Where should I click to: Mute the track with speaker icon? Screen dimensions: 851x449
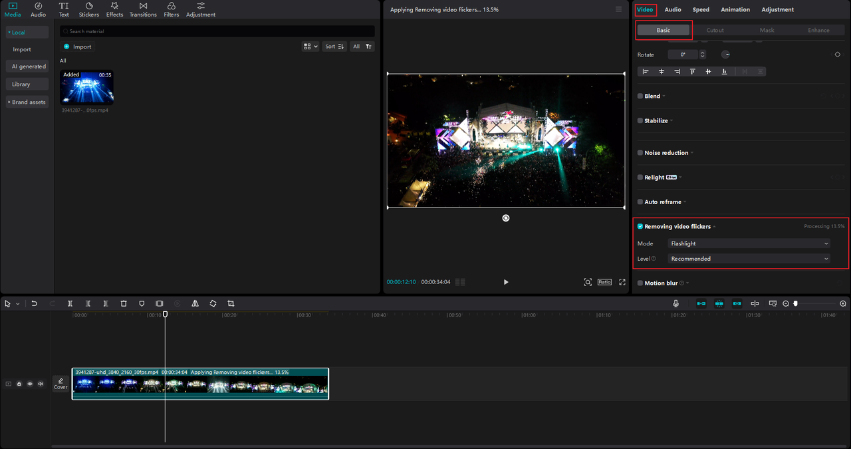[x=41, y=384]
